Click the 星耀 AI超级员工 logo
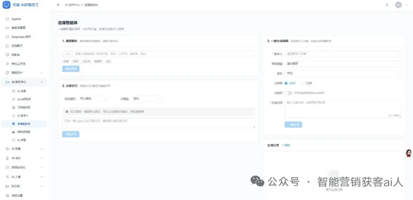Viewport: 413px width, 200px height. tap(21, 5)
